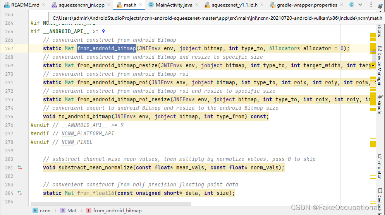Open the gradle-wrapper.properties tab
This screenshot has width=385, height=215.
pos(307,5)
